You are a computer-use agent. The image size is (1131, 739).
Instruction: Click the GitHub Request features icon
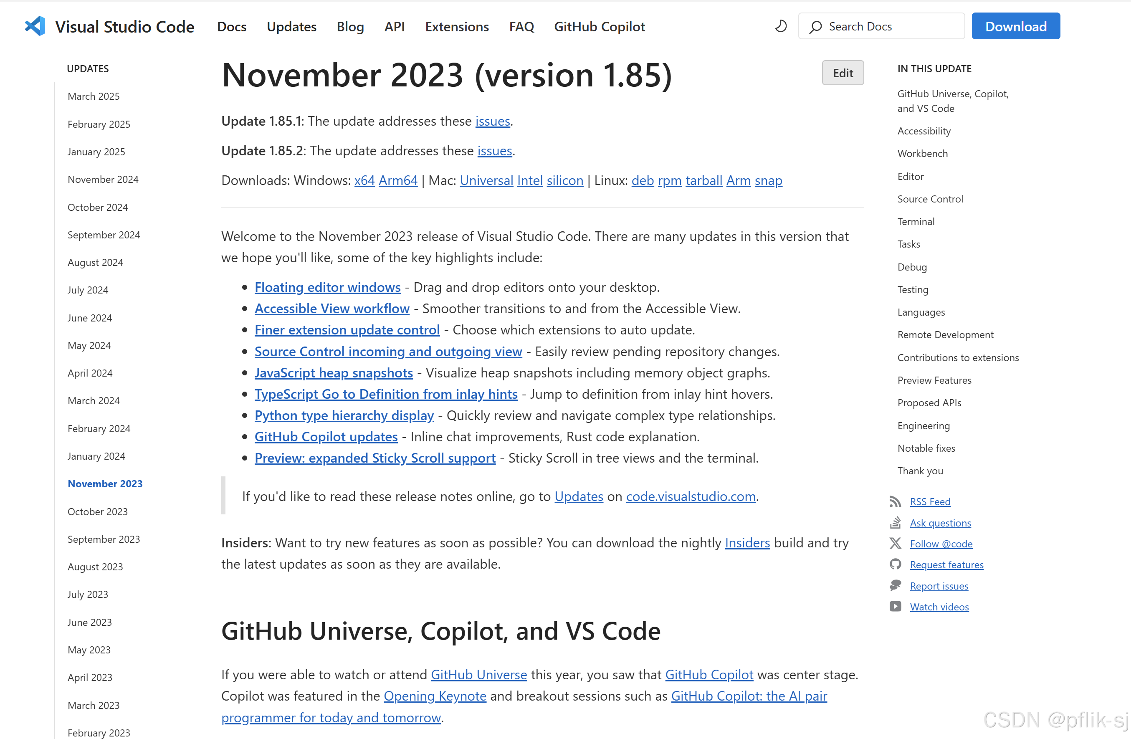[x=895, y=564]
